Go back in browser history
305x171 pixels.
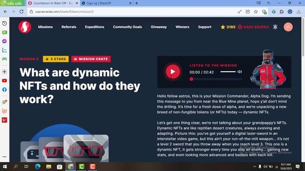(5, 11)
